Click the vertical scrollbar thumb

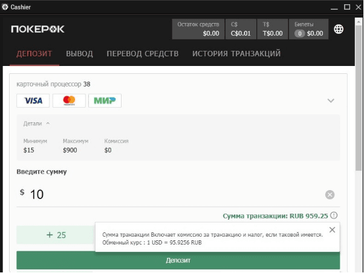[359, 98]
